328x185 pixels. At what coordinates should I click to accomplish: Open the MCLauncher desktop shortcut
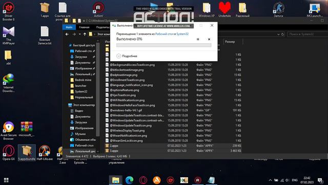point(314,10)
